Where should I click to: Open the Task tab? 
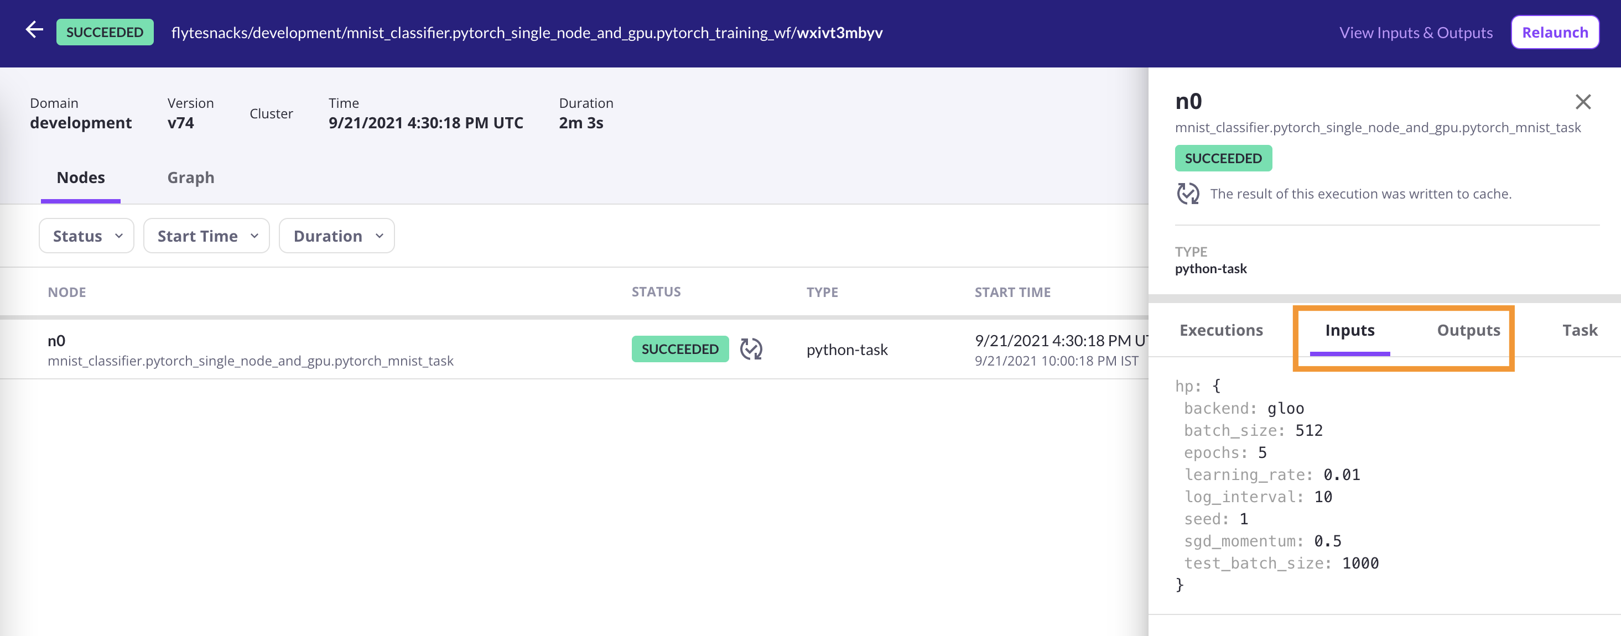tap(1580, 330)
